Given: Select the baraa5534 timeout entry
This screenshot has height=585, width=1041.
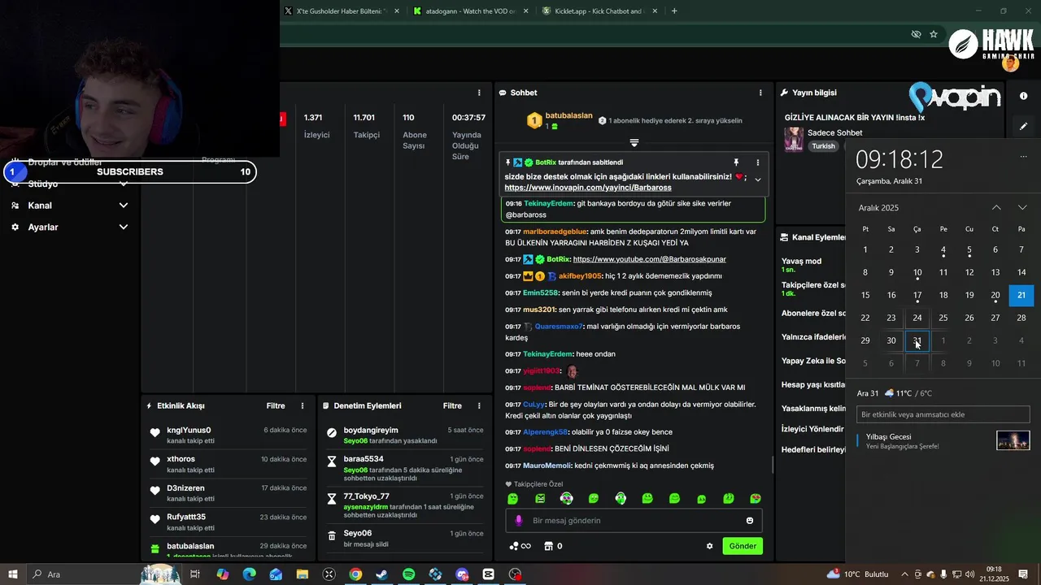Looking at the screenshot, I should point(405,468).
